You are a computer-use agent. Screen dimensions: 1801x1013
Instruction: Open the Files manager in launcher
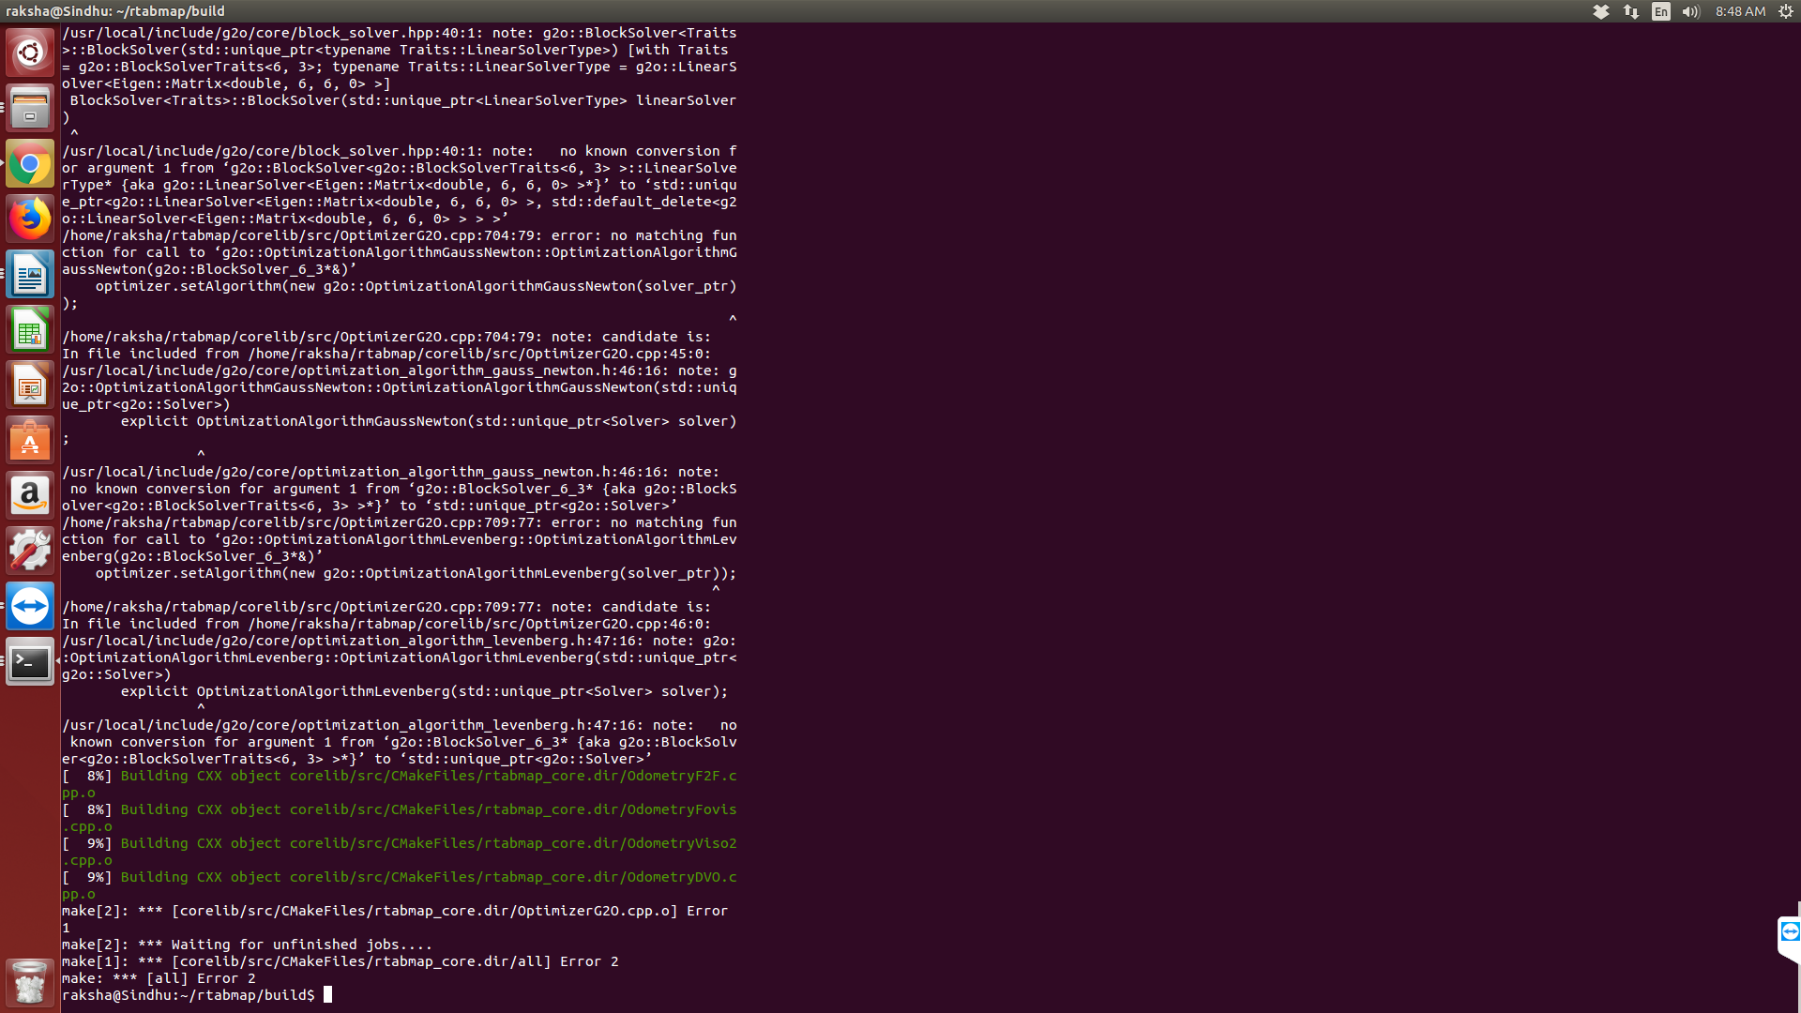coord(30,108)
